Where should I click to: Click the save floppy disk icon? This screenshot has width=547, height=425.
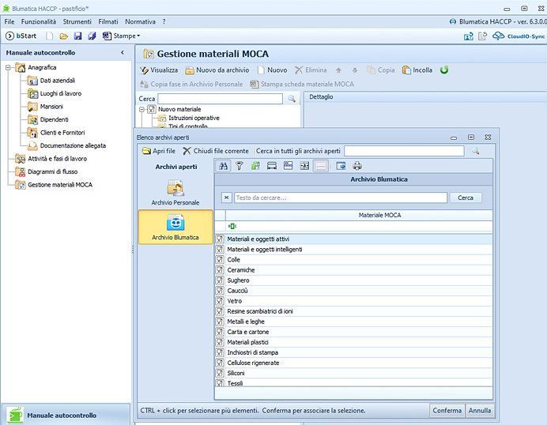(77, 36)
